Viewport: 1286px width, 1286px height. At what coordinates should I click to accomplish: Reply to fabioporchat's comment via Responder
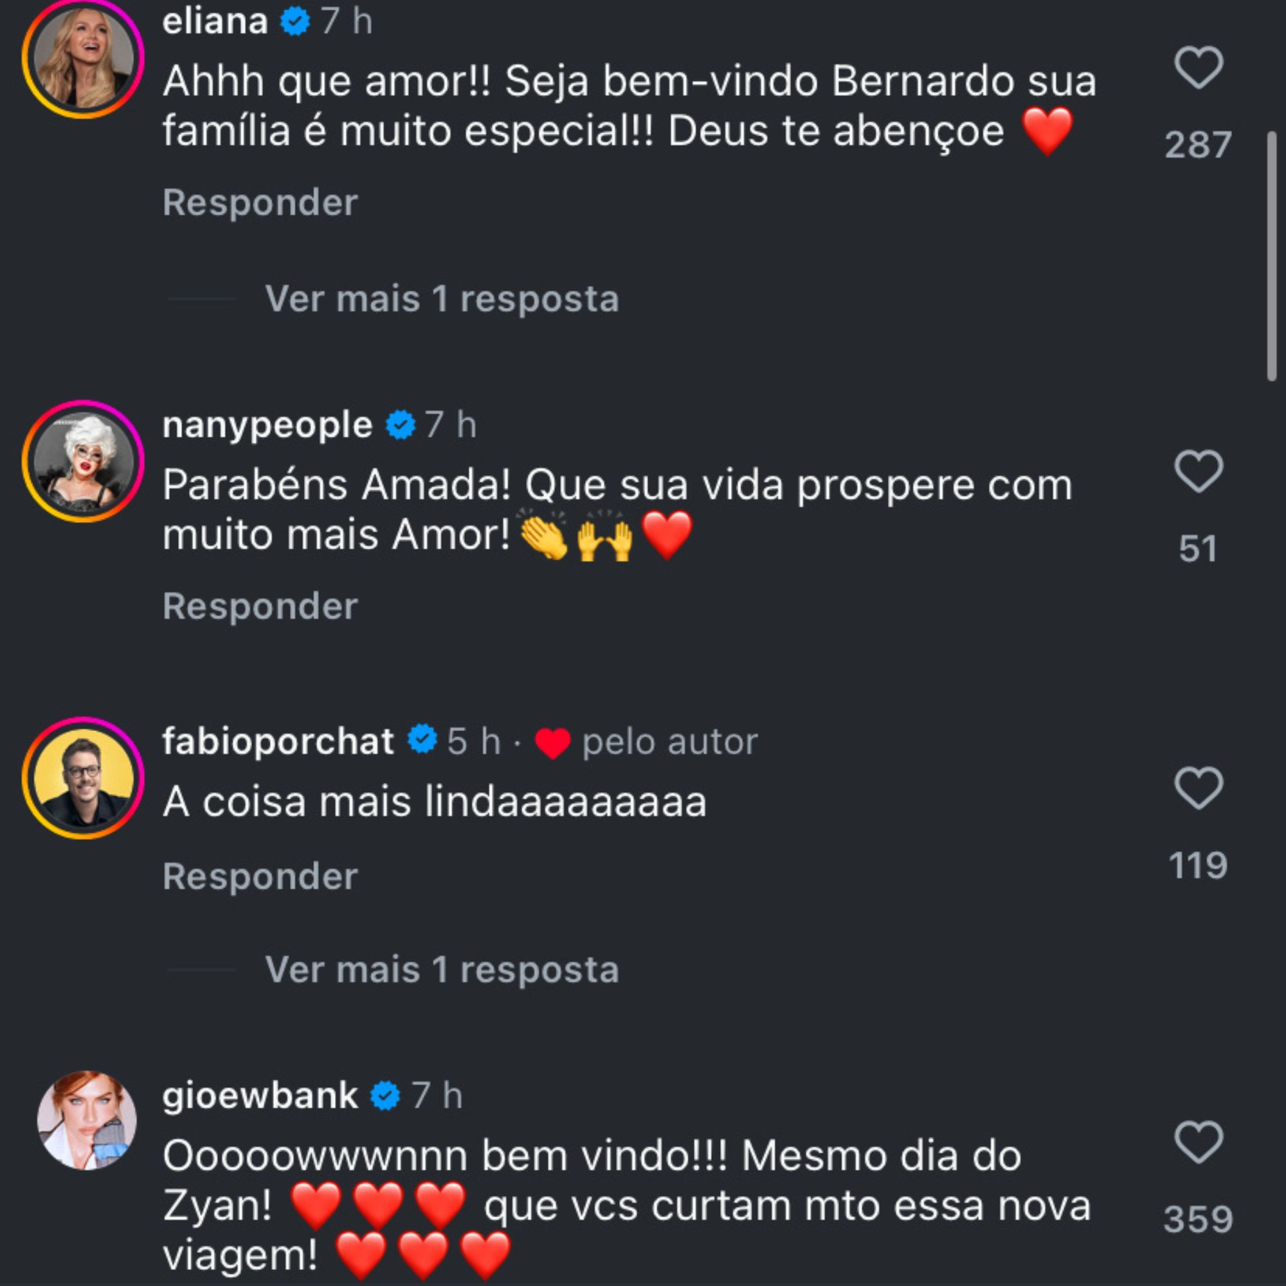(x=260, y=876)
